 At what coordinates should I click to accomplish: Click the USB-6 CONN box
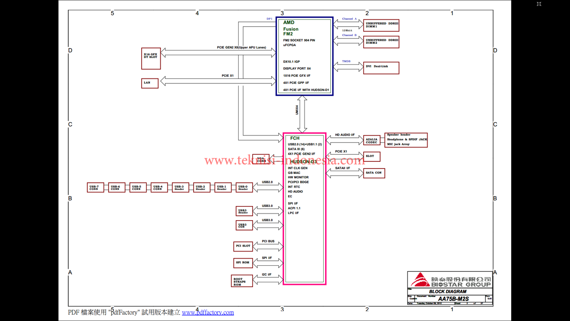tap(117, 188)
